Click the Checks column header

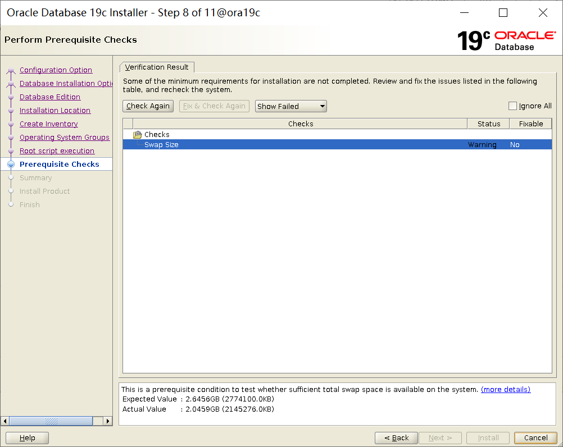(300, 124)
